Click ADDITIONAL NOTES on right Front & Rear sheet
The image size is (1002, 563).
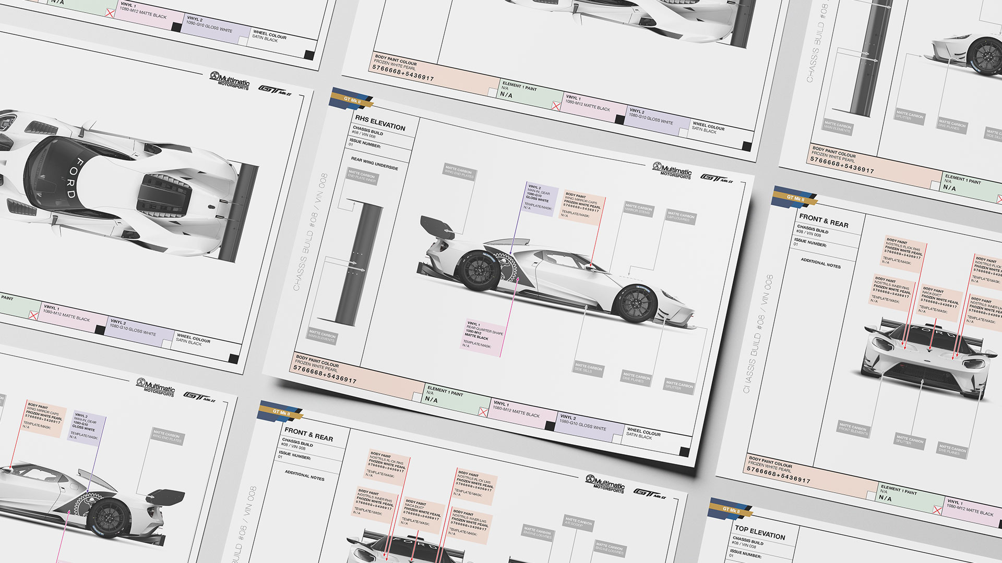pos(821,263)
